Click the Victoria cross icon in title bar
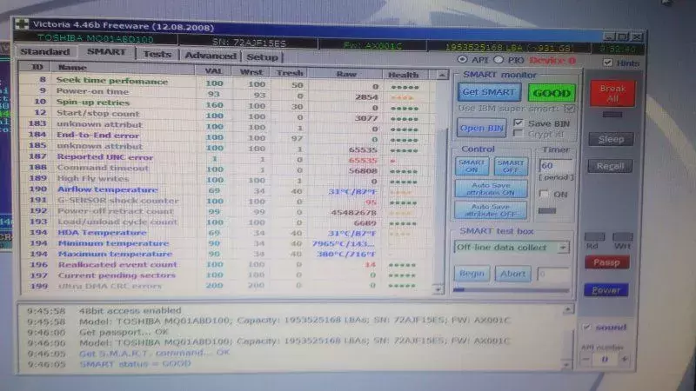This screenshot has width=696, height=391. click(x=22, y=24)
